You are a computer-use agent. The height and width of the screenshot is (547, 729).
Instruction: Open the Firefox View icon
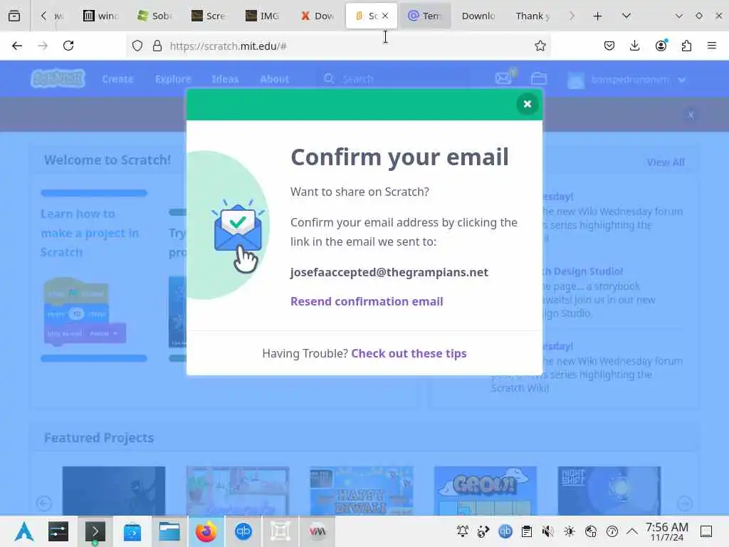pos(14,16)
